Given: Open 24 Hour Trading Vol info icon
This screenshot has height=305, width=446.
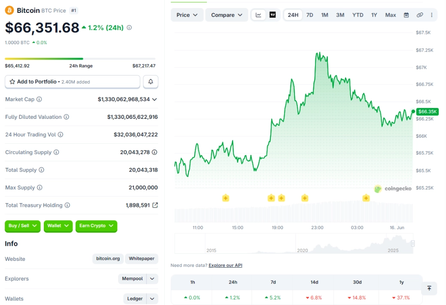Looking at the screenshot, I should 61,134.
